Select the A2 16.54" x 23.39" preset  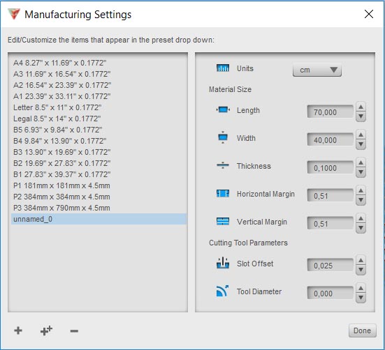pos(99,85)
